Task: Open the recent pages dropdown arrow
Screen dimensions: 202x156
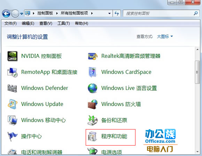Action: (x=22, y=14)
